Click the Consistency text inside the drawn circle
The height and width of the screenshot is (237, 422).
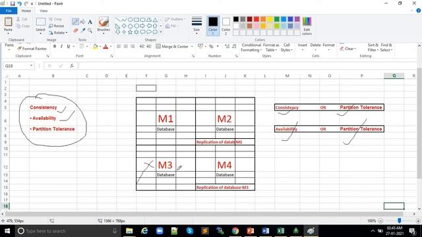(x=44, y=107)
